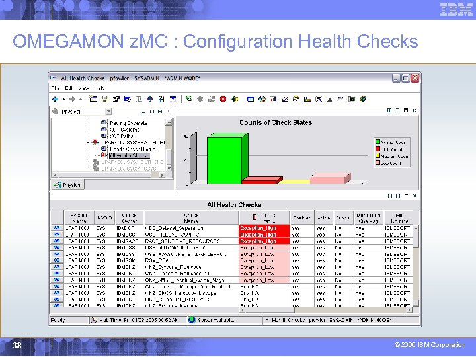
Task: Click the green Normal Count legend swatch
Action: click(377, 142)
